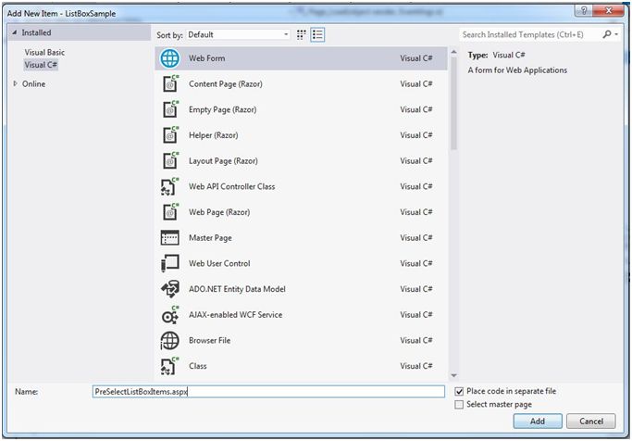Select Content Page (Razor) template name
Image resolution: width=632 pixels, height=441 pixels.
[225, 84]
